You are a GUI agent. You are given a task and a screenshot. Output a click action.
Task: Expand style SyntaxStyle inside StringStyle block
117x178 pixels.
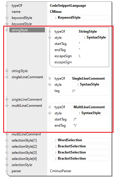pyautogui.click(x=50, y=38)
